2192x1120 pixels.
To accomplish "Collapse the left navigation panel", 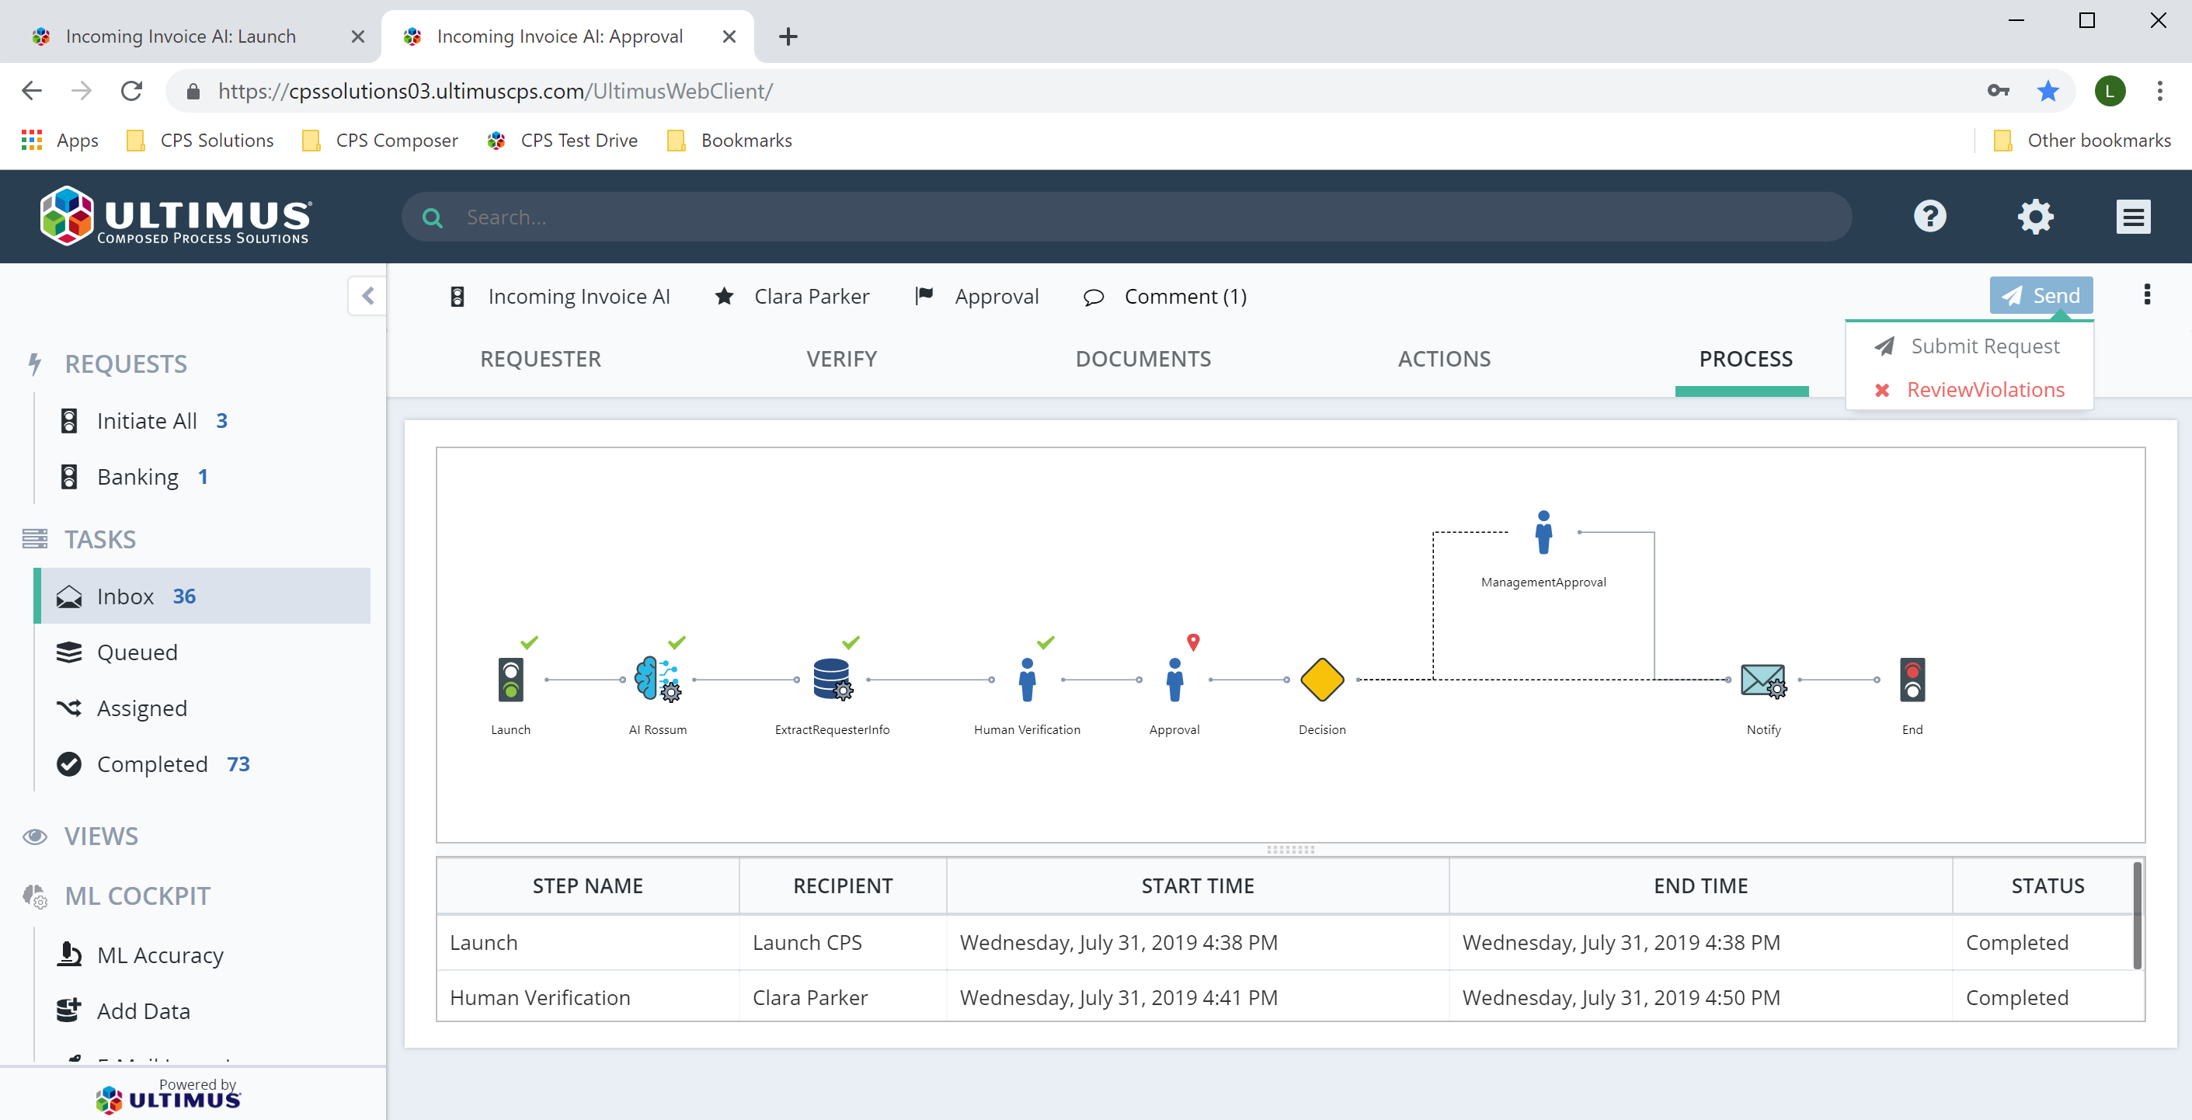I will 367,295.
